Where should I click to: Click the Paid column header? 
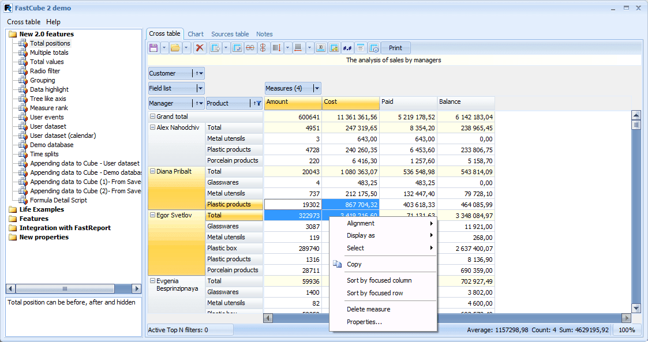(409, 103)
